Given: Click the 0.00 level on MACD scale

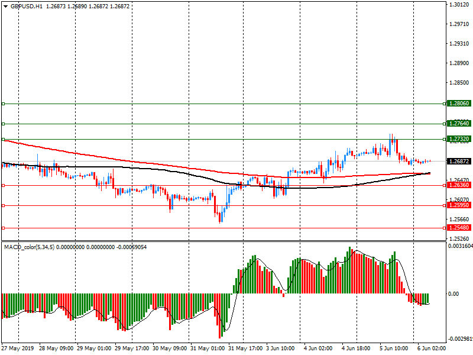Looking at the screenshot, I should 453,293.
